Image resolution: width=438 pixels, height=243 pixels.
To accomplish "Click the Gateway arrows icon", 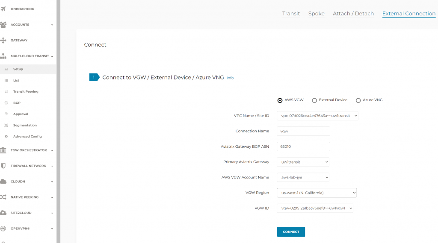I will (3, 41).
